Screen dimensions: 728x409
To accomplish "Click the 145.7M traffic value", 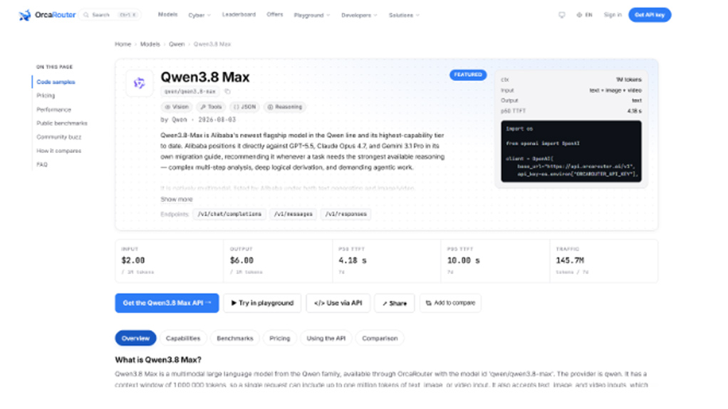I will [x=570, y=260].
